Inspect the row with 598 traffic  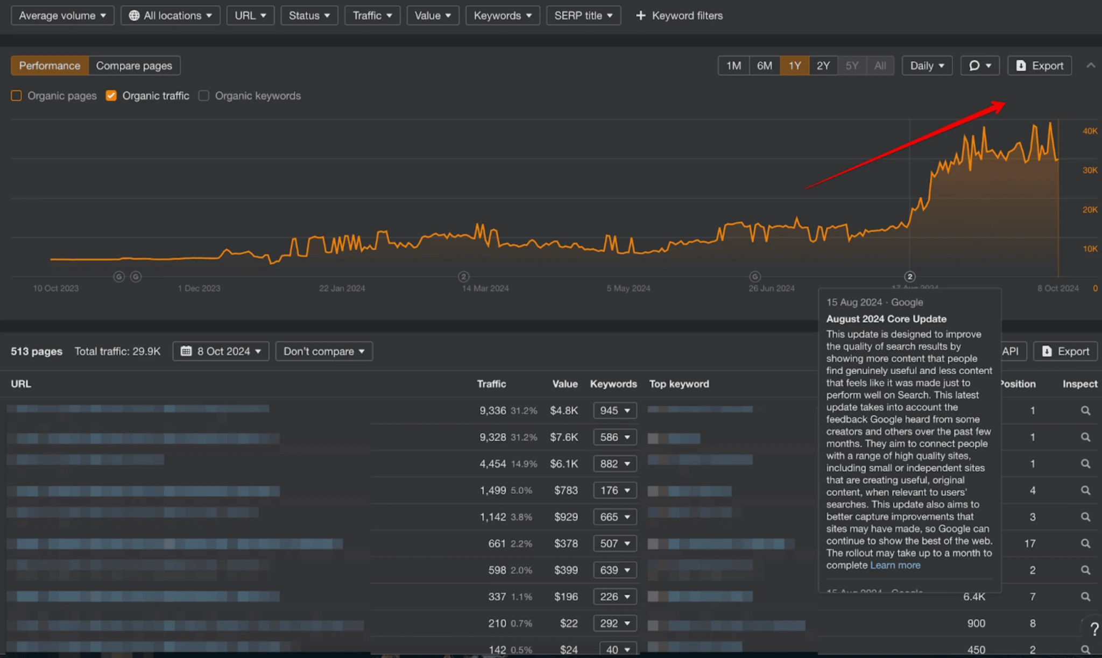1085,570
